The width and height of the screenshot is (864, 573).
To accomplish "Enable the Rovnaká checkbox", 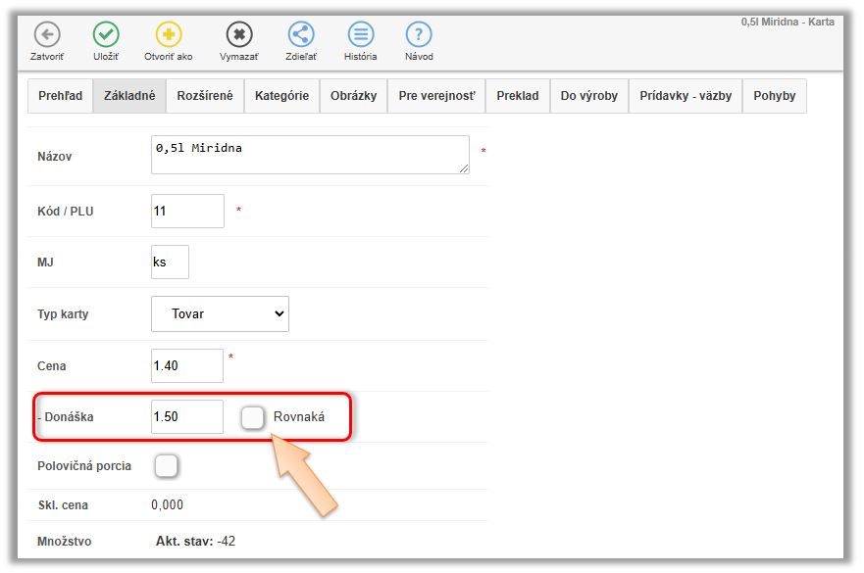I will [253, 417].
